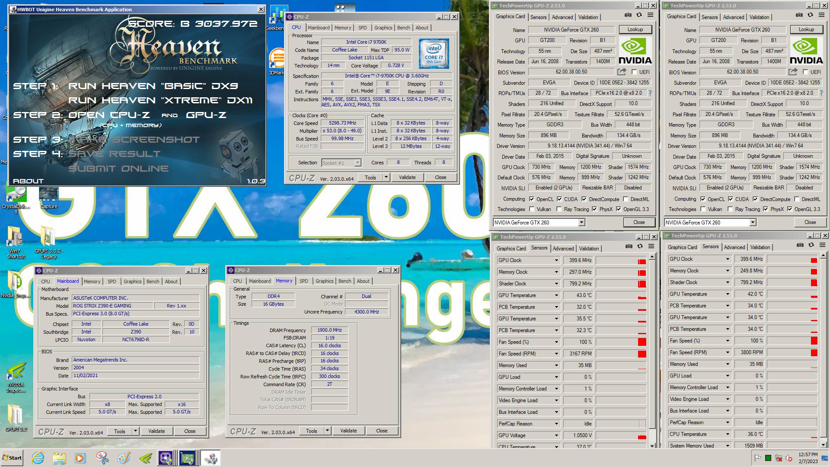830x467 pixels.
Task: Open Graphics tab in CPU-Z Memory window
Action: pos(324,281)
